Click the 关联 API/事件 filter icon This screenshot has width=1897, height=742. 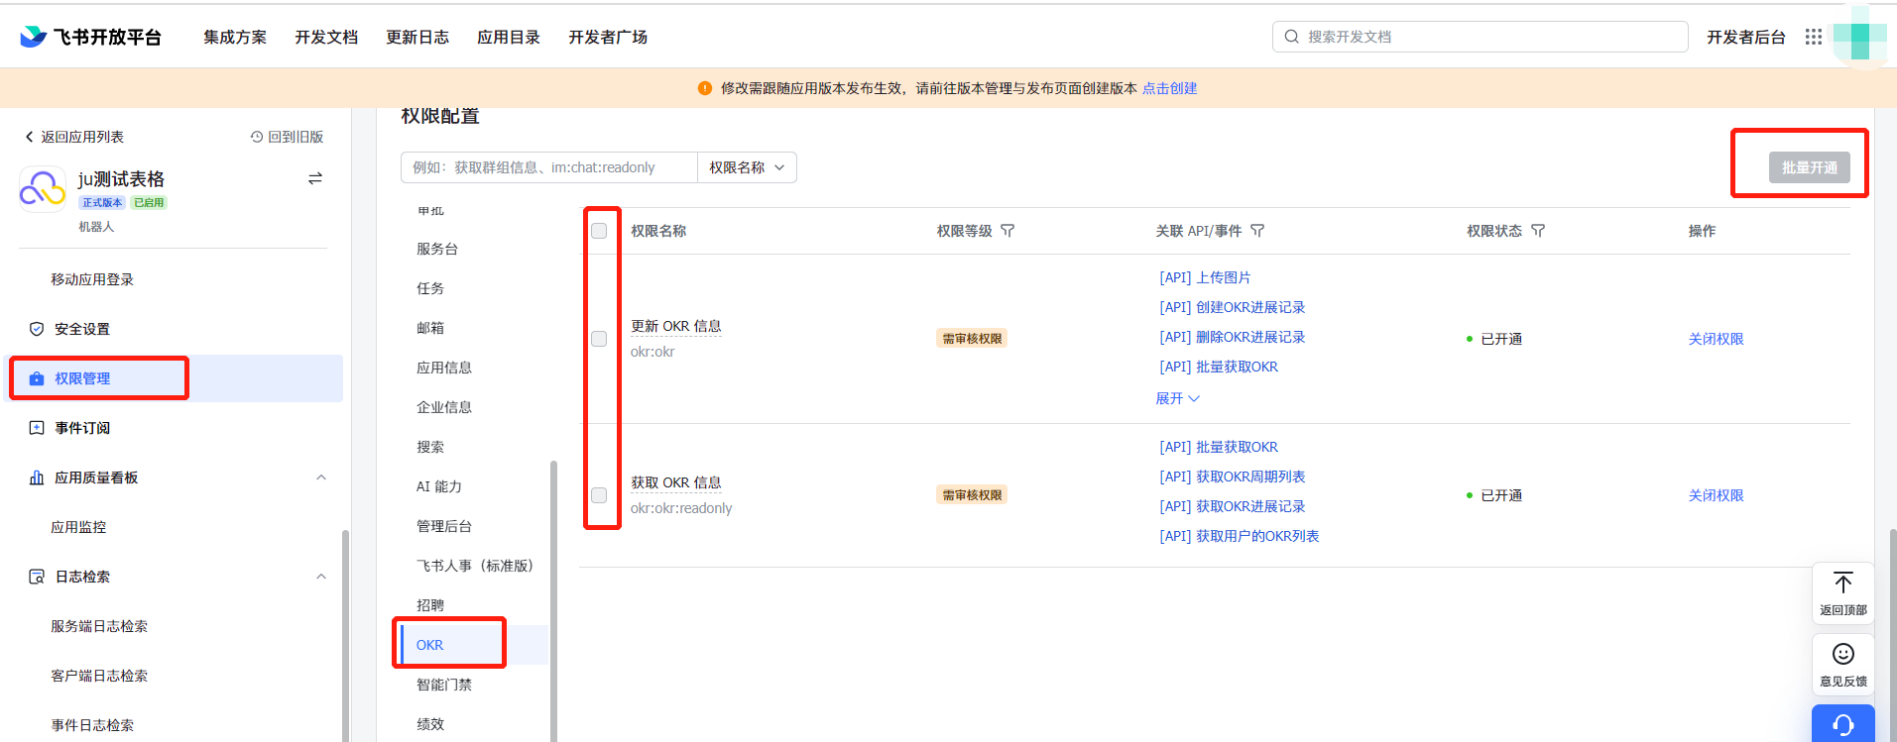tap(1257, 231)
